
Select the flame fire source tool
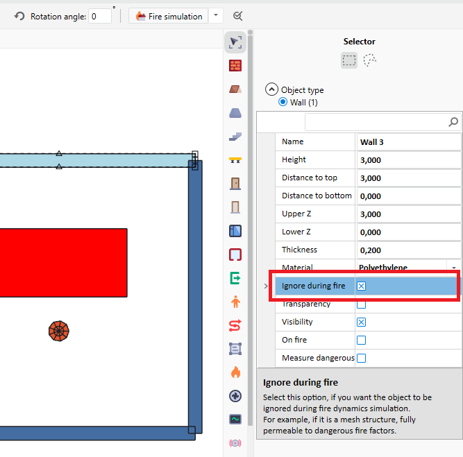235,372
